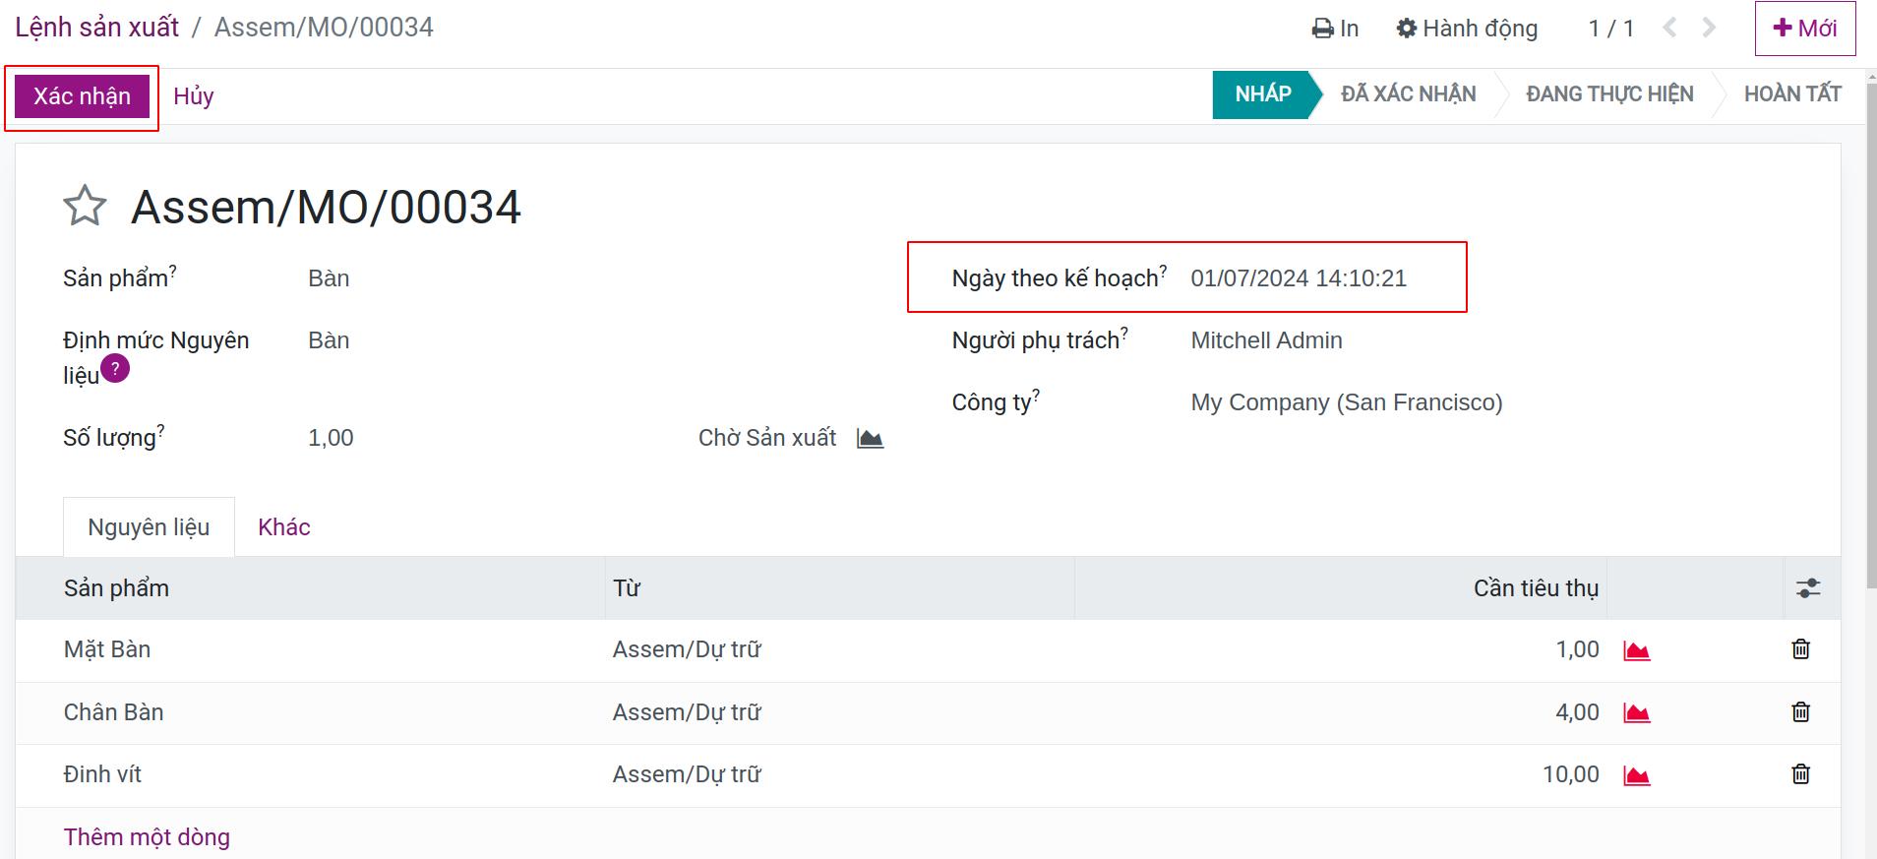Viewport: 1877px width, 859px height.
Task: Open forecast chart for Chân Bàn
Action: tap(1636, 713)
